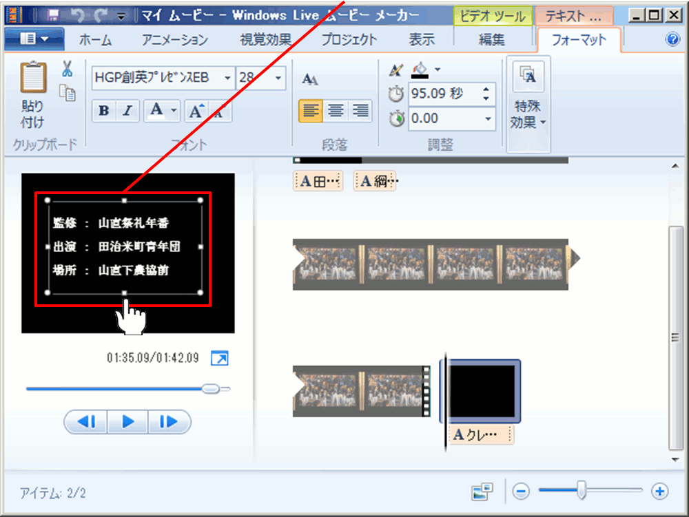This screenshot has height=517, width=689.
Task: Open the 視覚効果 ribbon tab
Action: 265,40
